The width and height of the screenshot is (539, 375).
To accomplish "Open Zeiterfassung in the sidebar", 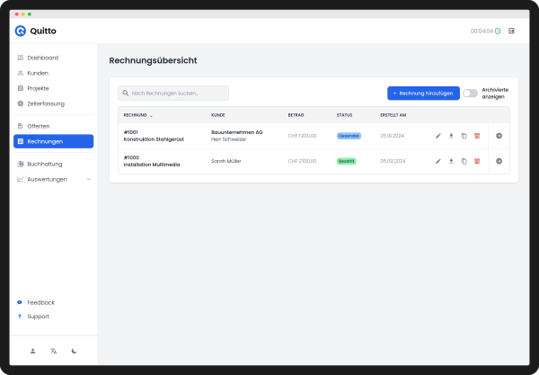I will (45, 103).
